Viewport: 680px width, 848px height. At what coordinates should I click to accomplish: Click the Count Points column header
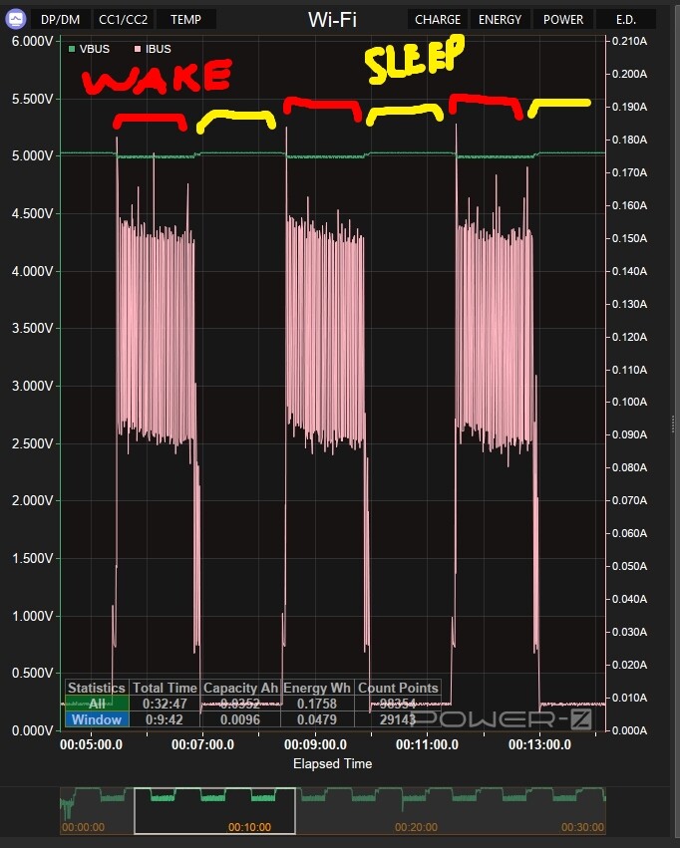[x=397, y=688]
